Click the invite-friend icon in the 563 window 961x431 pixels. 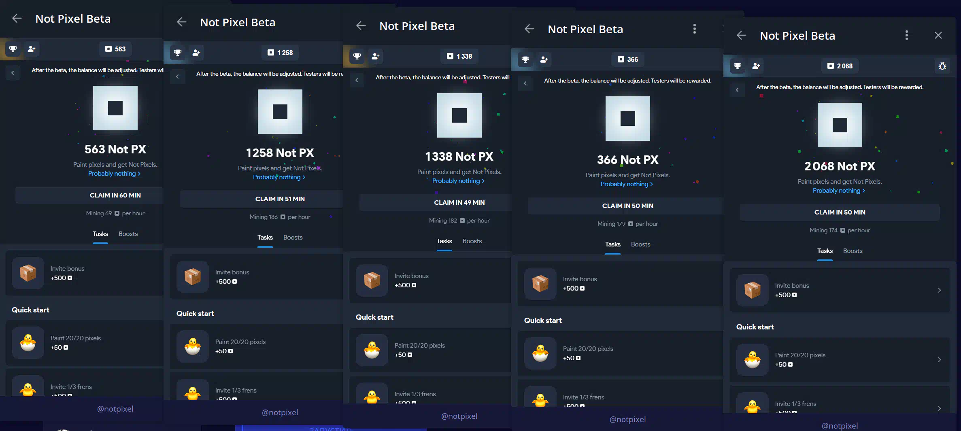(x=32, y=49)
